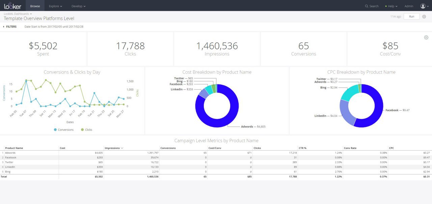Expand the Develop dropdown menu
Screen dimensions: 432x204
point(79,6)
